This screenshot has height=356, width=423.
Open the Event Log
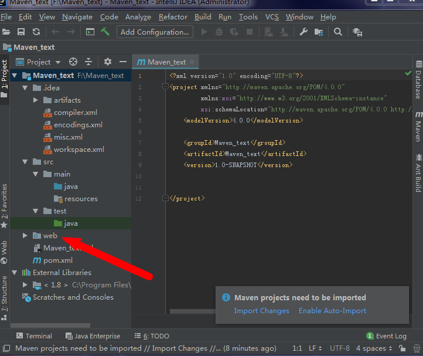click(386, 336)
